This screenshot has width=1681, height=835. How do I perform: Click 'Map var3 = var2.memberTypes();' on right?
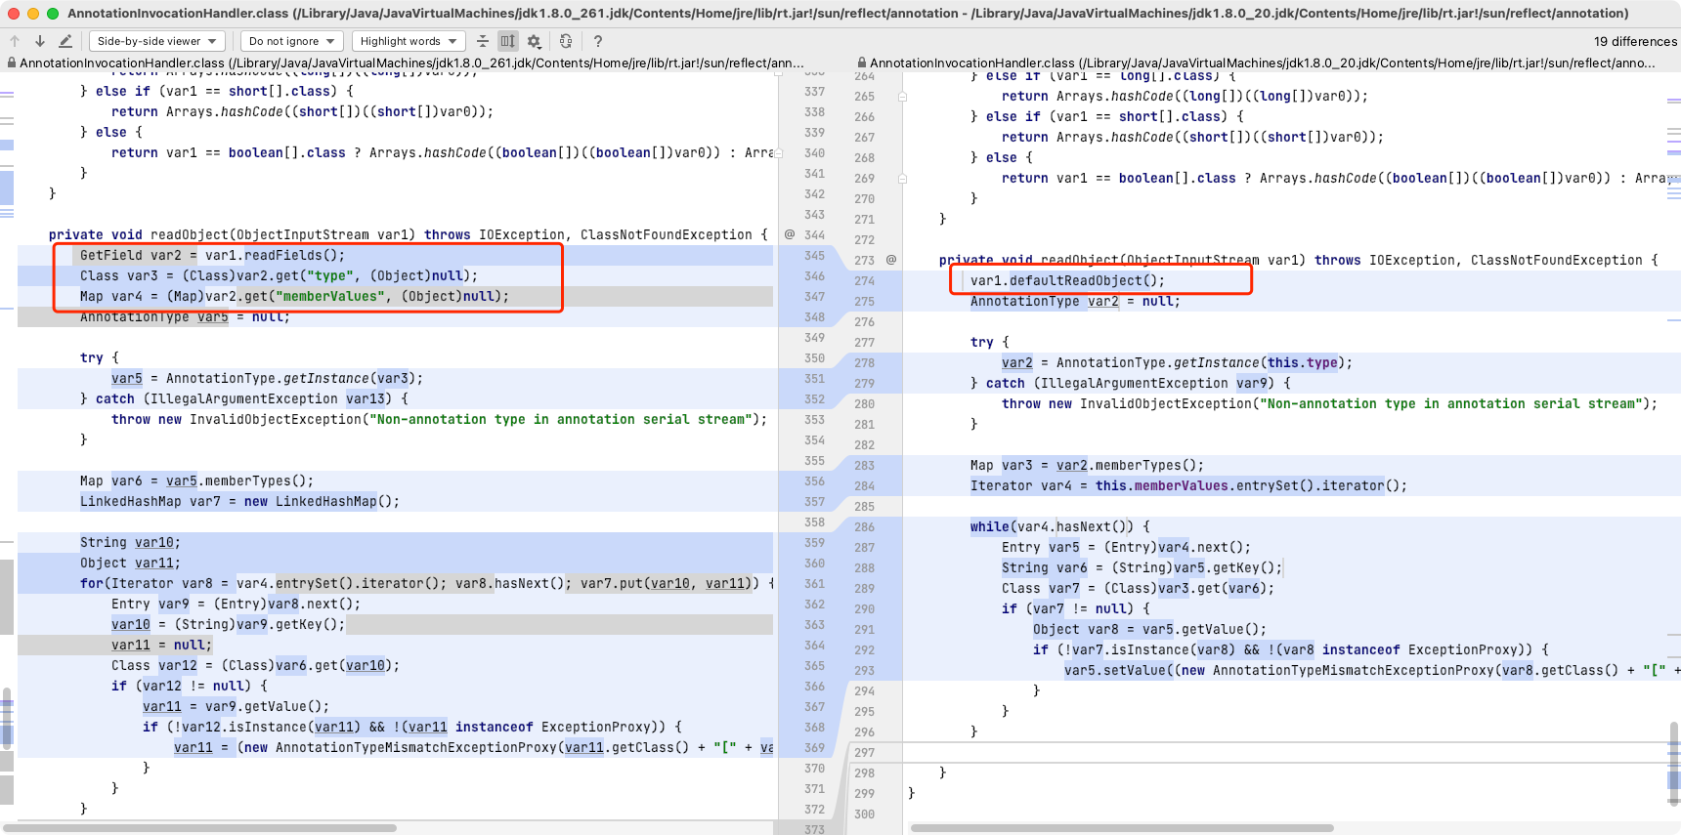1087,465
